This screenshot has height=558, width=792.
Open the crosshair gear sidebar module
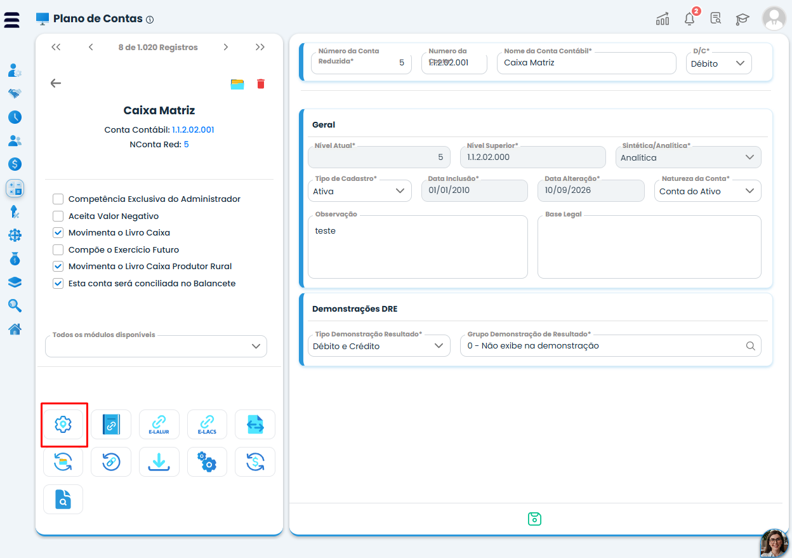tap(15, 236)
